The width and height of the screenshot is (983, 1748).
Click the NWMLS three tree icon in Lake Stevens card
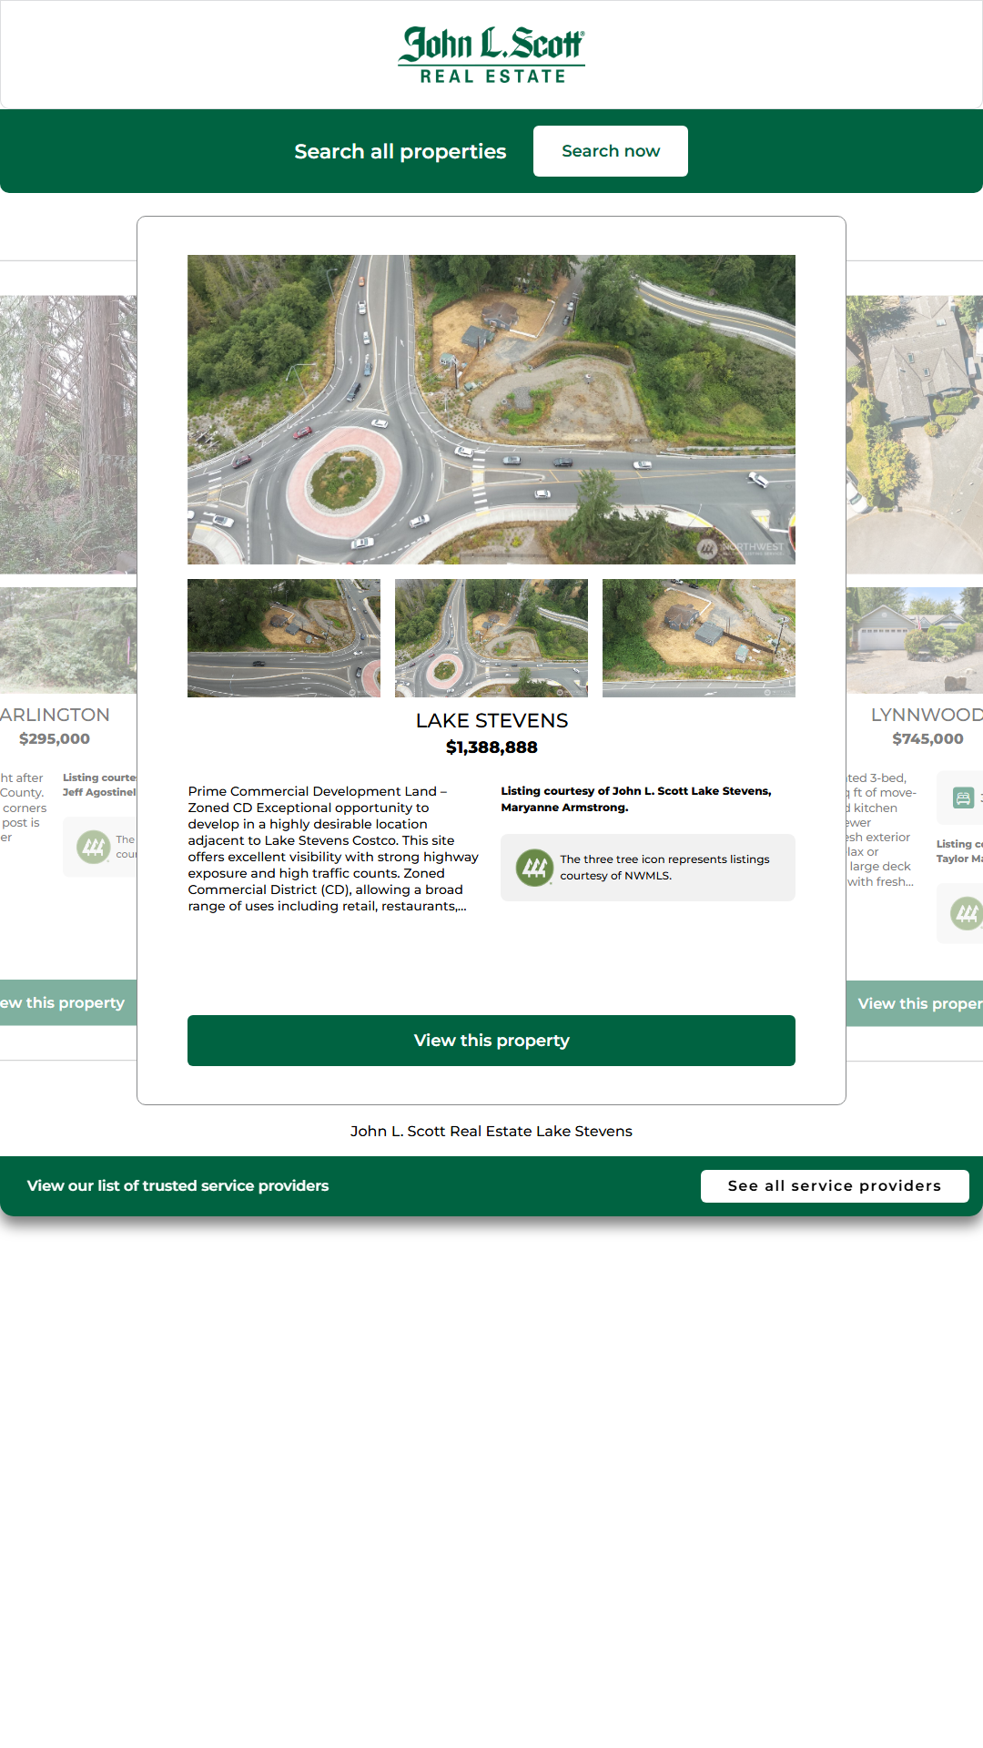[534, 868]
